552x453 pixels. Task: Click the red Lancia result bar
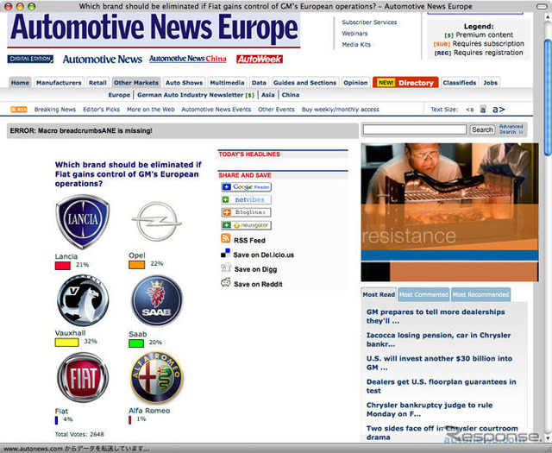point(63,266)
